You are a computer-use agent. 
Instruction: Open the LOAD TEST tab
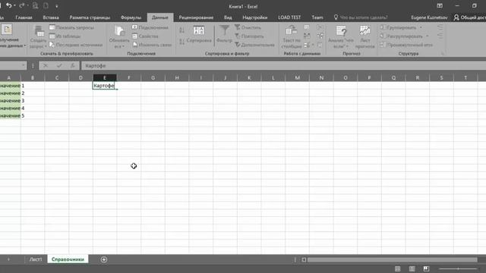pyautogui.click(x=289, y=17)
